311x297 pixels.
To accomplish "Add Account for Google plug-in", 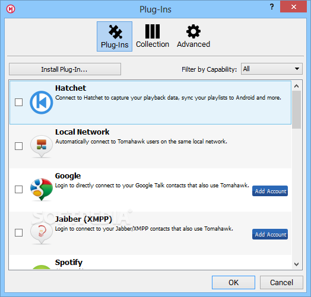I will (x=270, y=191).
